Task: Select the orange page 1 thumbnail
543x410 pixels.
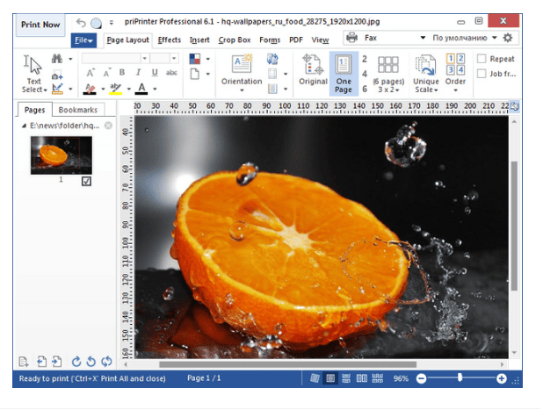Action: [62, 155]
